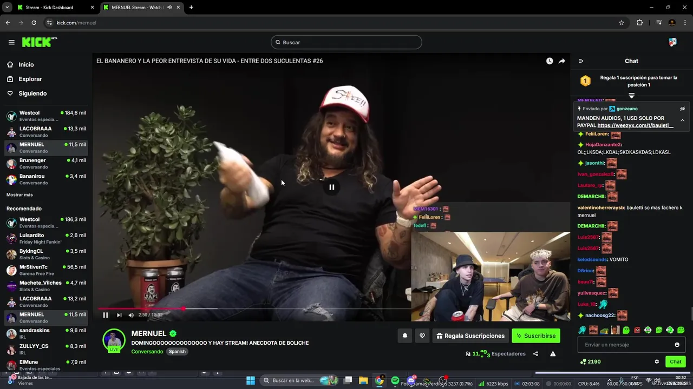Open ElMune recommended channel
693x389 pixels.
click(x=46, y=365)
